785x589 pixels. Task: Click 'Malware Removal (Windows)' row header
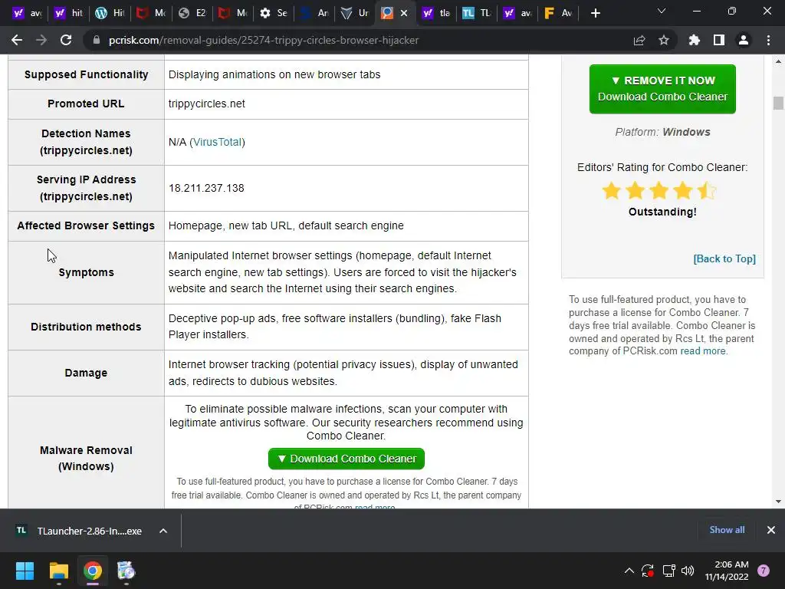86,459
